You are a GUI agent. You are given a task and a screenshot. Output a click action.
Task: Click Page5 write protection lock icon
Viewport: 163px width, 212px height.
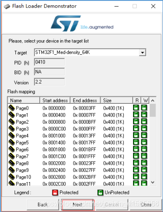(144, 142)
